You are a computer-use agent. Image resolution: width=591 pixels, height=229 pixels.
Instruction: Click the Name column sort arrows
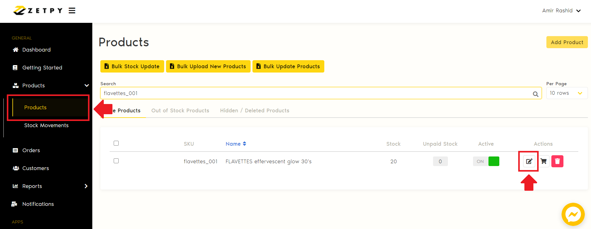[244, 144]
